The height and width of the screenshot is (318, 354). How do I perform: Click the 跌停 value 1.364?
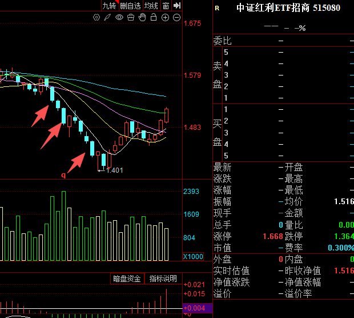[344, 236]
